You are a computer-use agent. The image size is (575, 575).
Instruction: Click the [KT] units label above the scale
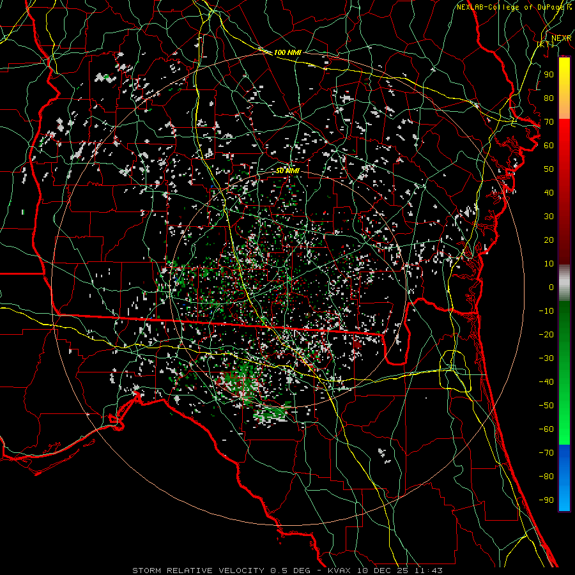[x=546, y=44]
